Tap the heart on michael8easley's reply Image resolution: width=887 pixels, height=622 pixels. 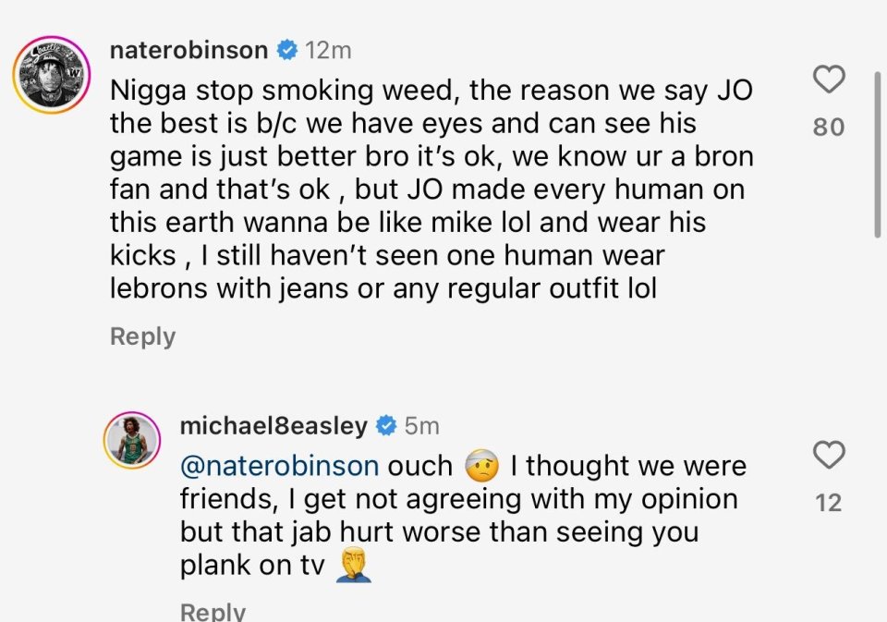pyautogui.click(x=828, y=455)
